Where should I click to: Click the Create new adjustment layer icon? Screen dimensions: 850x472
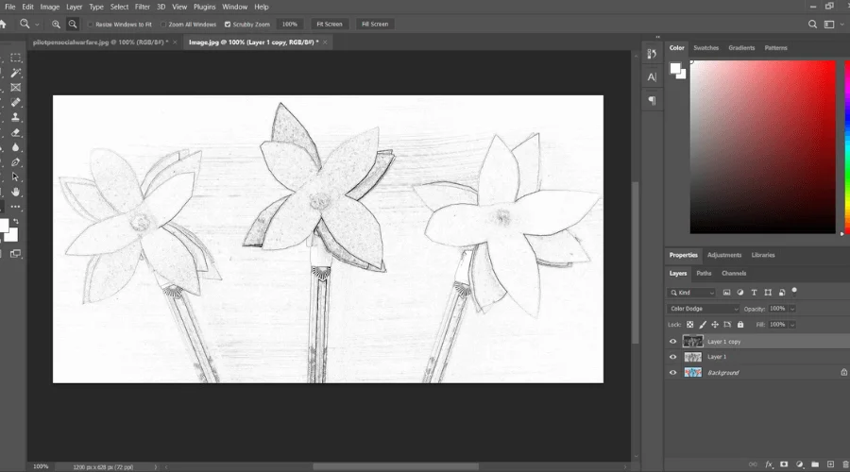(800, 464)
